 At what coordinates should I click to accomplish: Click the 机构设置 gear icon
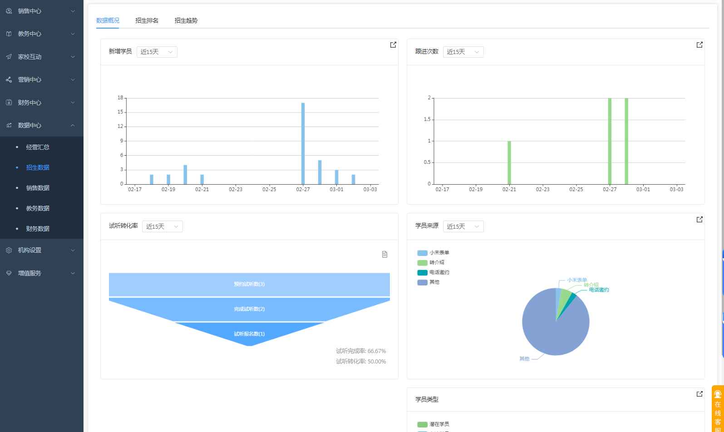(x=9, y=250)
